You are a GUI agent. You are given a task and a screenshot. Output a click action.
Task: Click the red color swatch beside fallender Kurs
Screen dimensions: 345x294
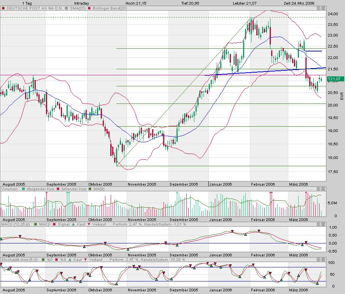point(57,188)
